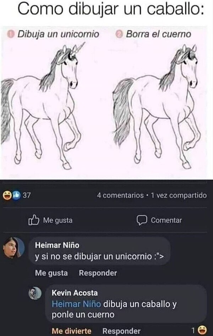213x336 pixels.
Task: Click Responder under Heimar Niño's comment
Action: tap(98, 273)
